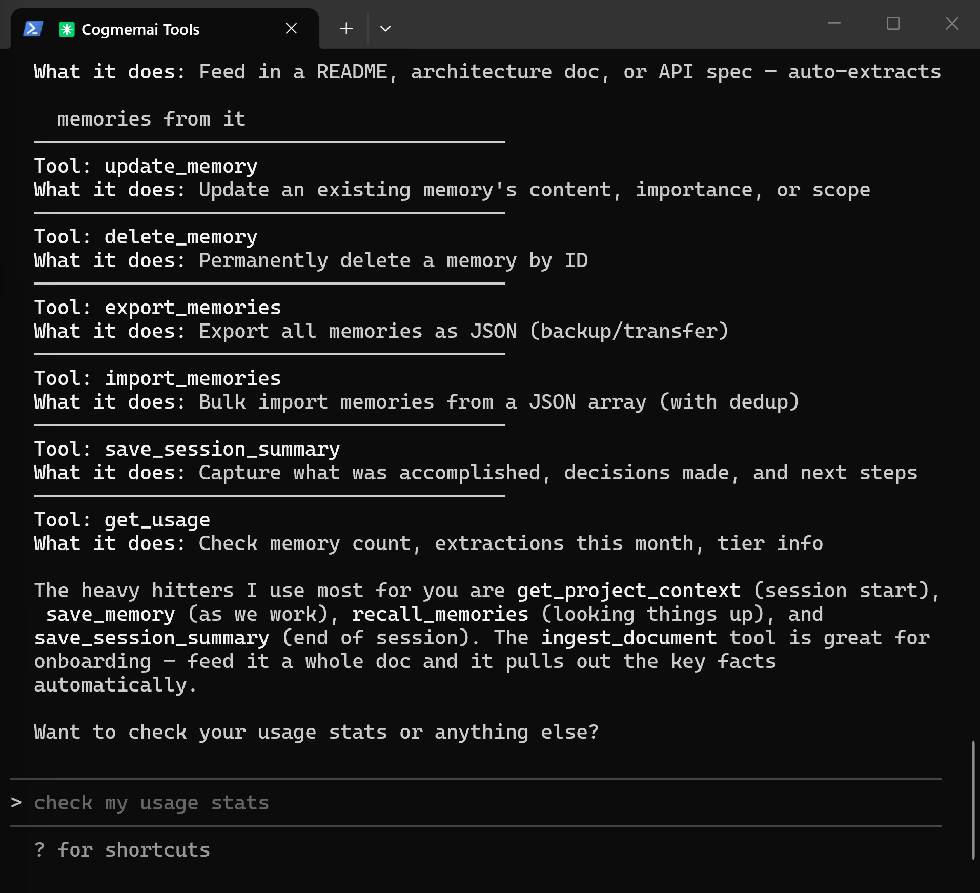Click the '? for shortcuts' hint
The height and width of the screenshot is (893, 980).
[x=122, y=850]
